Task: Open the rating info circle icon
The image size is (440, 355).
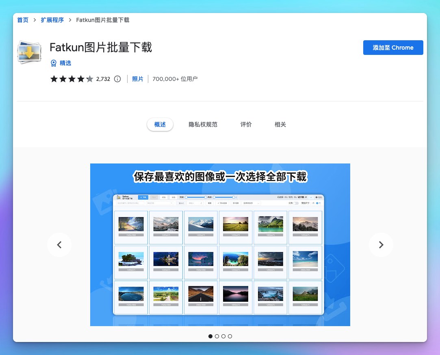Action: (x=117, y=79)
